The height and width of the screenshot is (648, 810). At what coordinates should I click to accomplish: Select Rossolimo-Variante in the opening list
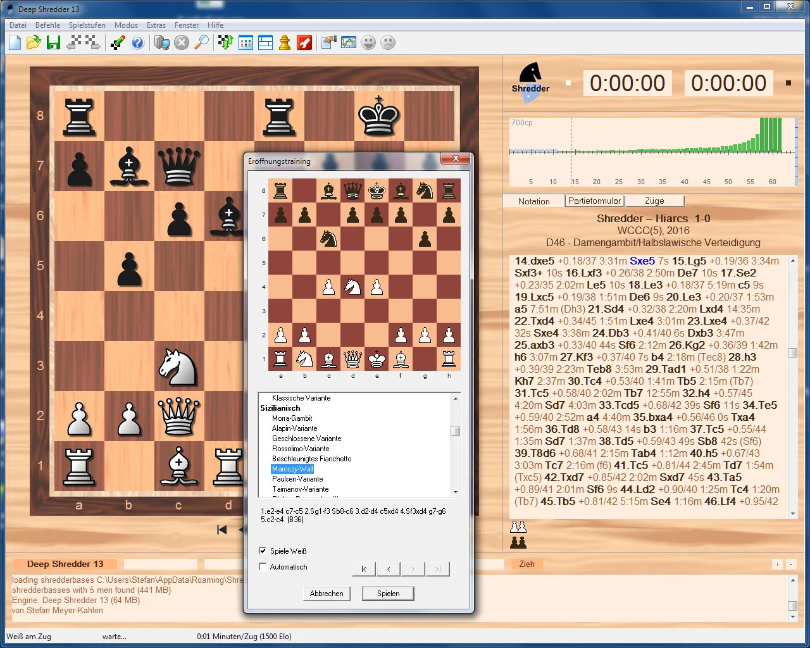point(301,449)
